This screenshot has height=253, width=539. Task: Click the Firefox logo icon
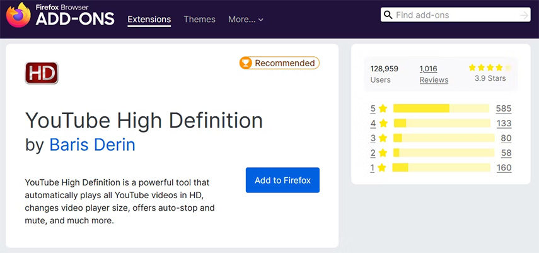[x=18, y=15]
